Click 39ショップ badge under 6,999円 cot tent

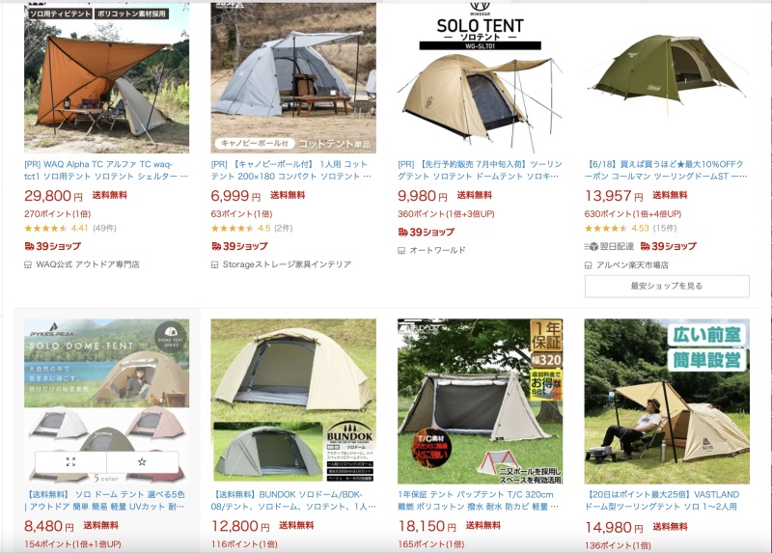(239, 246)
